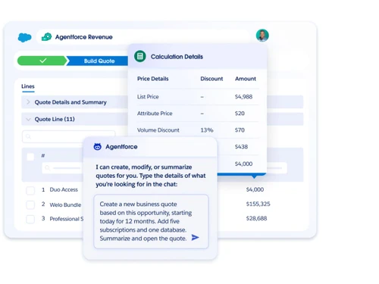Image resolution: width=379 pixels, height=284 pixels.
Task: Click the Volume Discount row label
Action: [x=158, y=130]
